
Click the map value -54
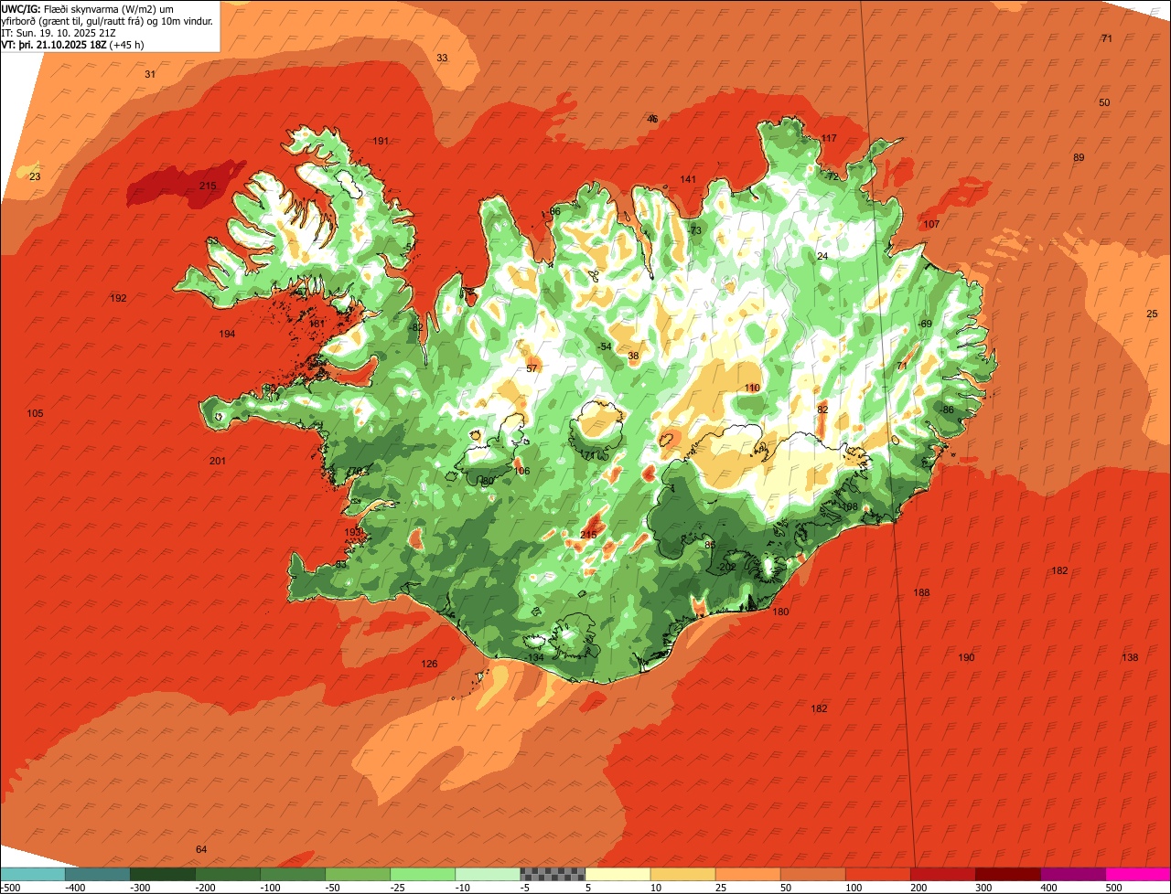(604, 346)
